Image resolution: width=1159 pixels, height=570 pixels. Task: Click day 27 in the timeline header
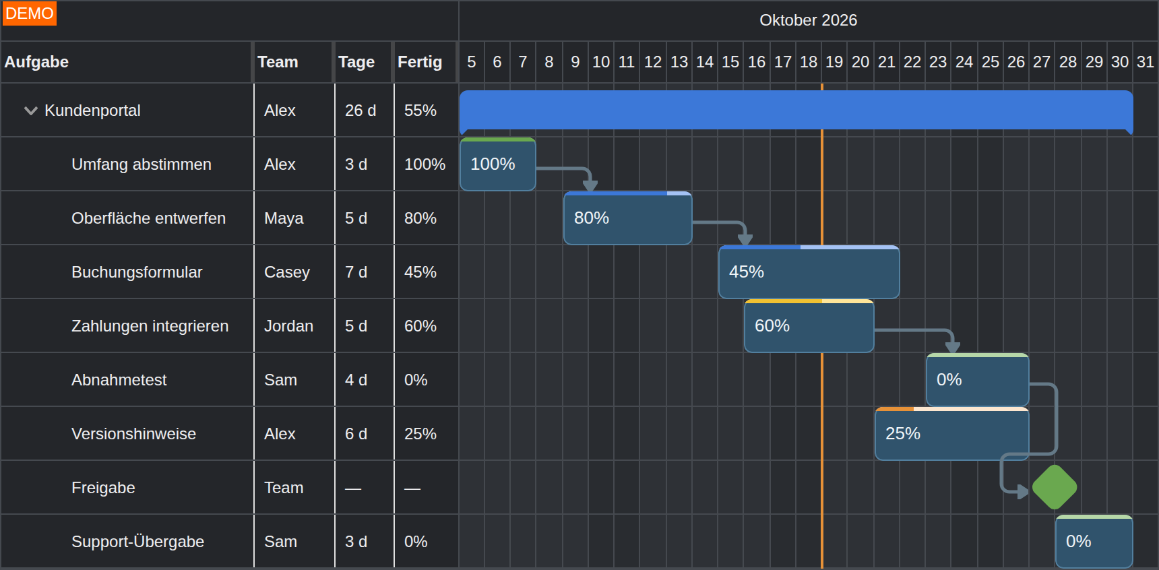click(x=1042, y=62)
